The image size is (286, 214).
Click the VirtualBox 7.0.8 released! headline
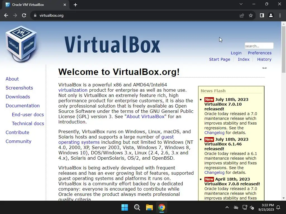(232, 184)
